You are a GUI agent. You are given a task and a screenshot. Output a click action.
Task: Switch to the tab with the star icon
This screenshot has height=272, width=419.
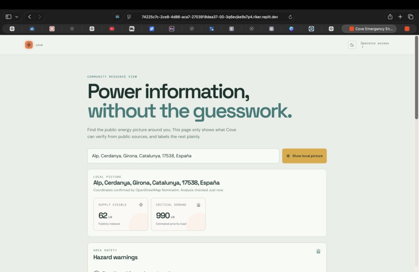click(x=72, y=29)
